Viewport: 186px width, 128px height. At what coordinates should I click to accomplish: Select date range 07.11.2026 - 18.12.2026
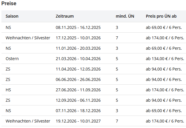coord(78,111)
